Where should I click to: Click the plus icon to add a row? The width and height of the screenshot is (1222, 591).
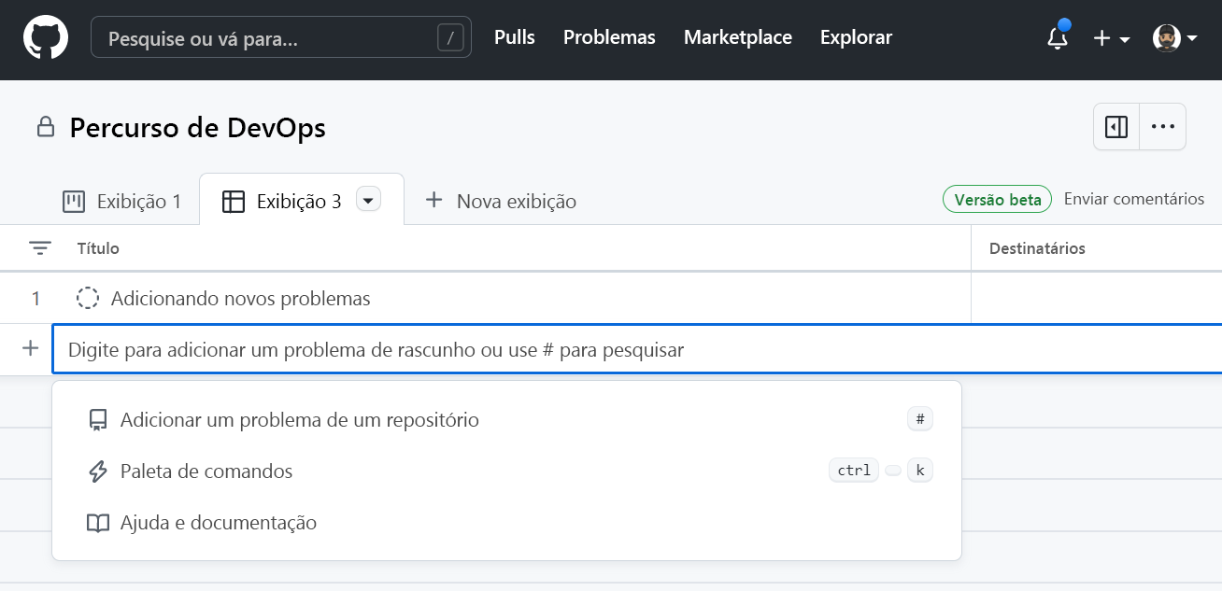29,348
